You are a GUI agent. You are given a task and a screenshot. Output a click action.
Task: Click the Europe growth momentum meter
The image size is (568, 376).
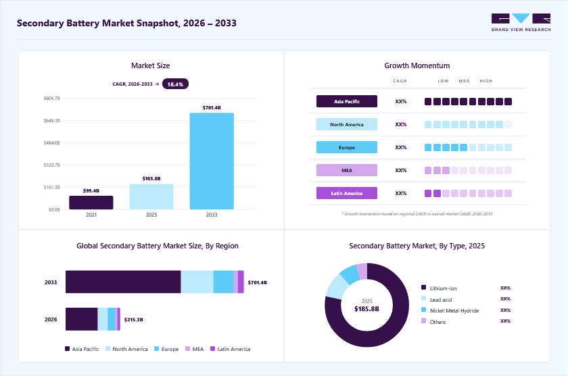pyautogui.click(x=468, y=148)
